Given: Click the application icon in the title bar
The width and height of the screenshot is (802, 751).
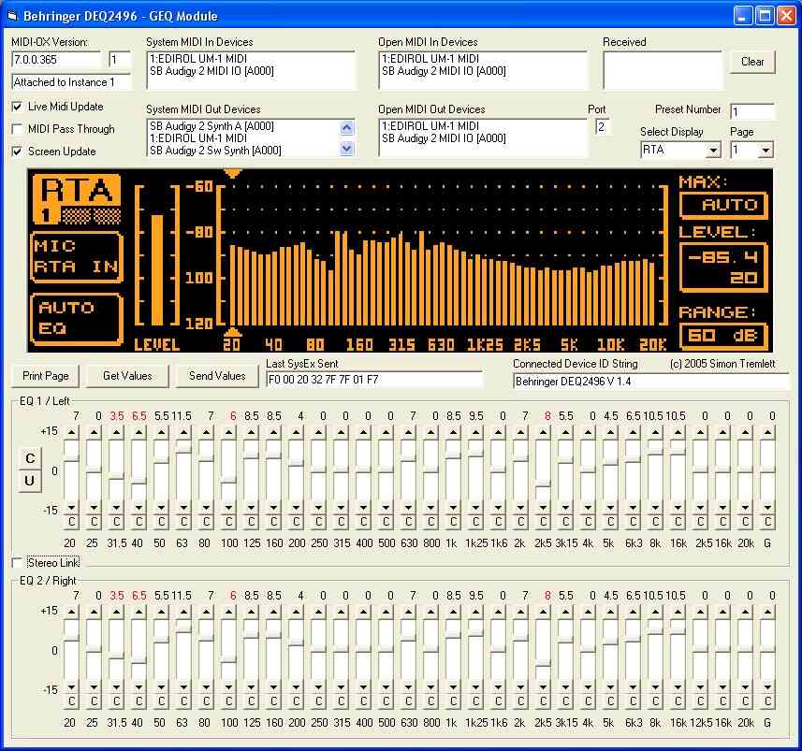Looking at the screenshot, I should coord(12,16).
